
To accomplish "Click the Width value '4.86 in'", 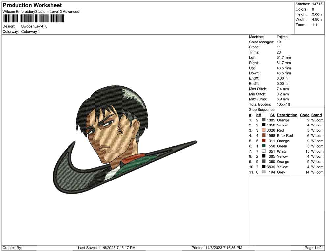I will (x=318, y=19).
